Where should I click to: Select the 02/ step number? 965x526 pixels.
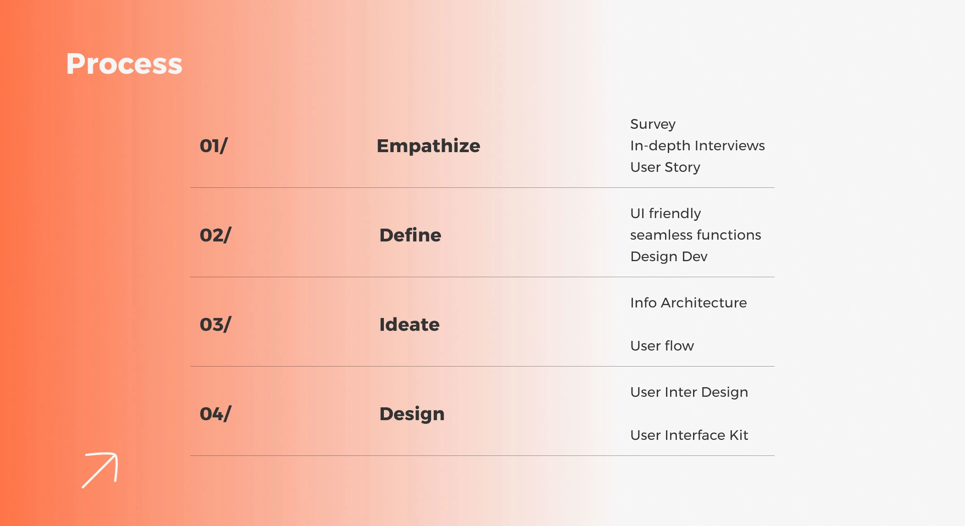(216, 236)
